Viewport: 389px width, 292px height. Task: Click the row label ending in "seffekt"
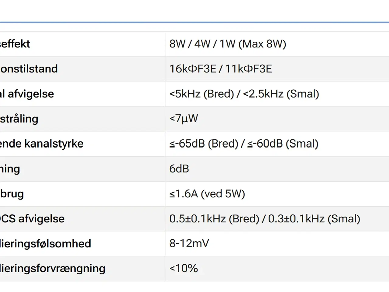[15, 44]
